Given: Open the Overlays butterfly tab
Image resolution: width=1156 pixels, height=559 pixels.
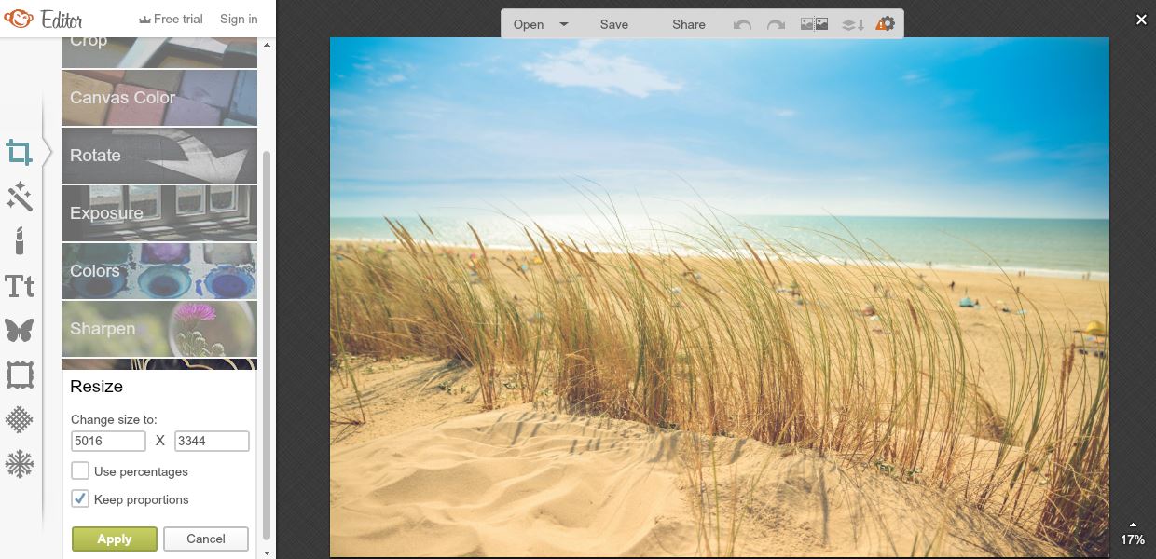Looking at the screenshot, I should [20, 330].
